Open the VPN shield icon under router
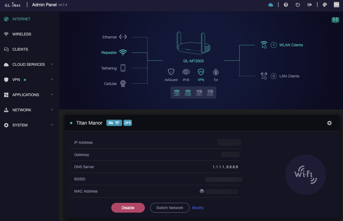The width and height of the screenshot is (343, 221). (201, 72)
